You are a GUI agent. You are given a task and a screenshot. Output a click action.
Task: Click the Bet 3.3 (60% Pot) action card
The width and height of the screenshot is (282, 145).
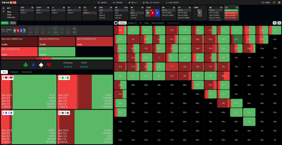(x=94, y=41)
